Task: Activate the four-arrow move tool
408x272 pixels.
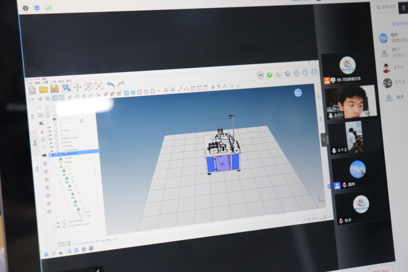Action: pyautogui.click(x=77, y=87)
